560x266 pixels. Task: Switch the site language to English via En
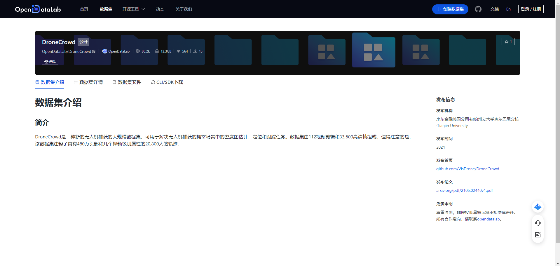508,9
